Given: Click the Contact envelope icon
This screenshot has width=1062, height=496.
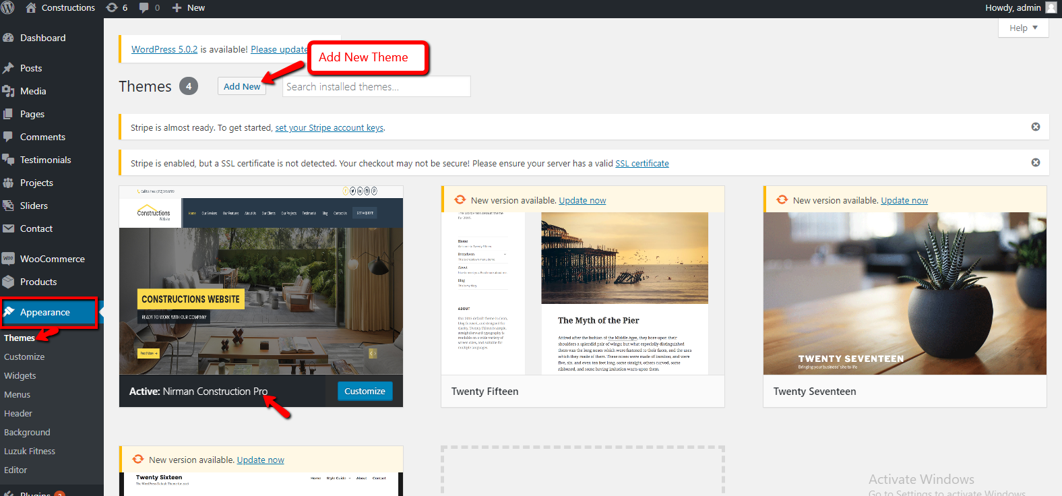Looking at the screenshot, I should [8, 228].
